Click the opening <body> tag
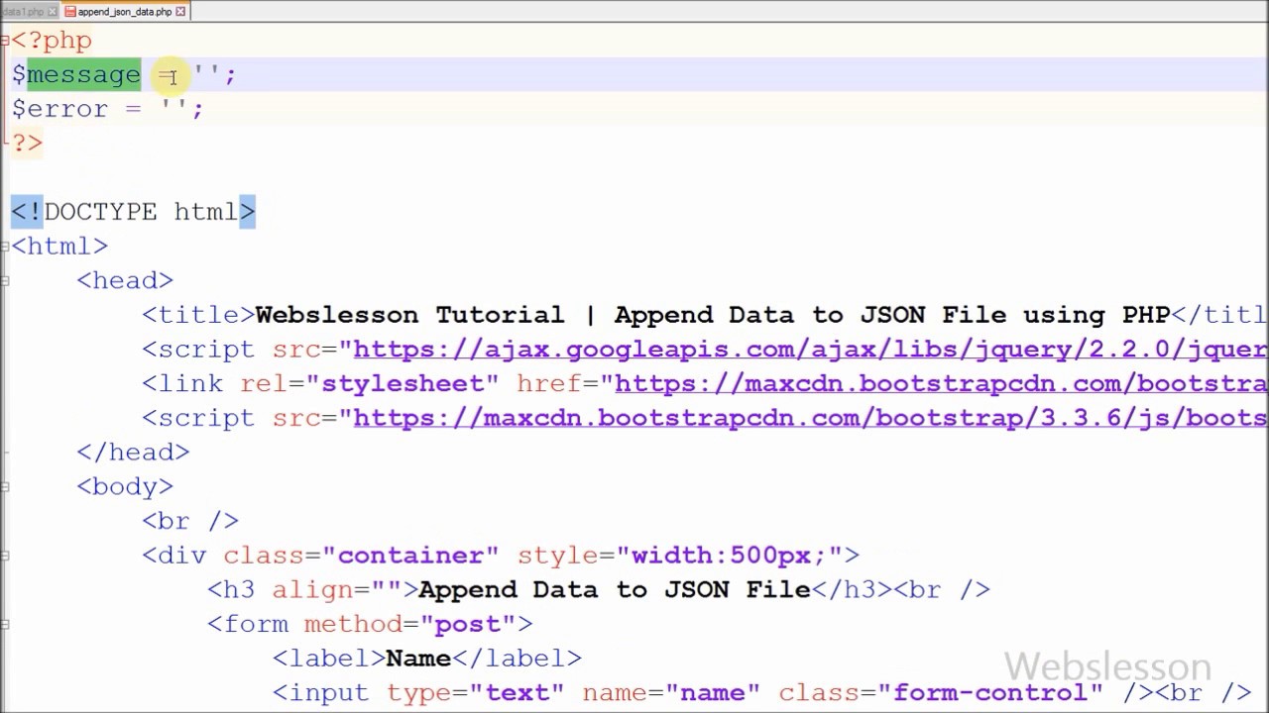Viewport: 1269px width, 713px height. [x=125, y=487]
